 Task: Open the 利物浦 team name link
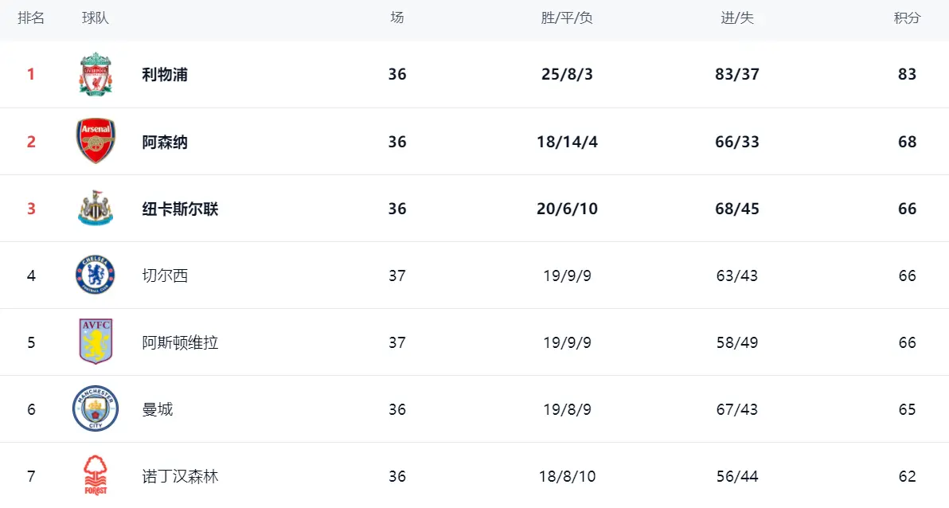click(x=165, y=75)
